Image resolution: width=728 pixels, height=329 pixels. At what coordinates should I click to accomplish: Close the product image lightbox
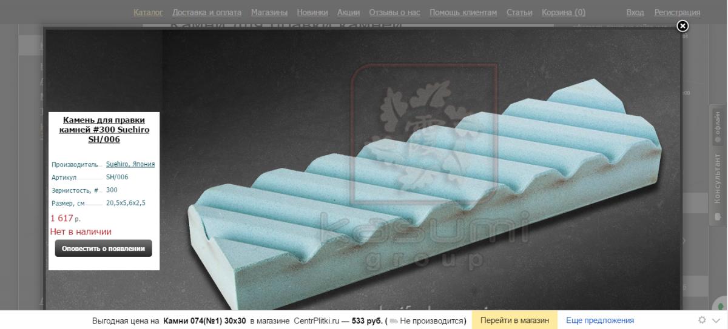682,26
